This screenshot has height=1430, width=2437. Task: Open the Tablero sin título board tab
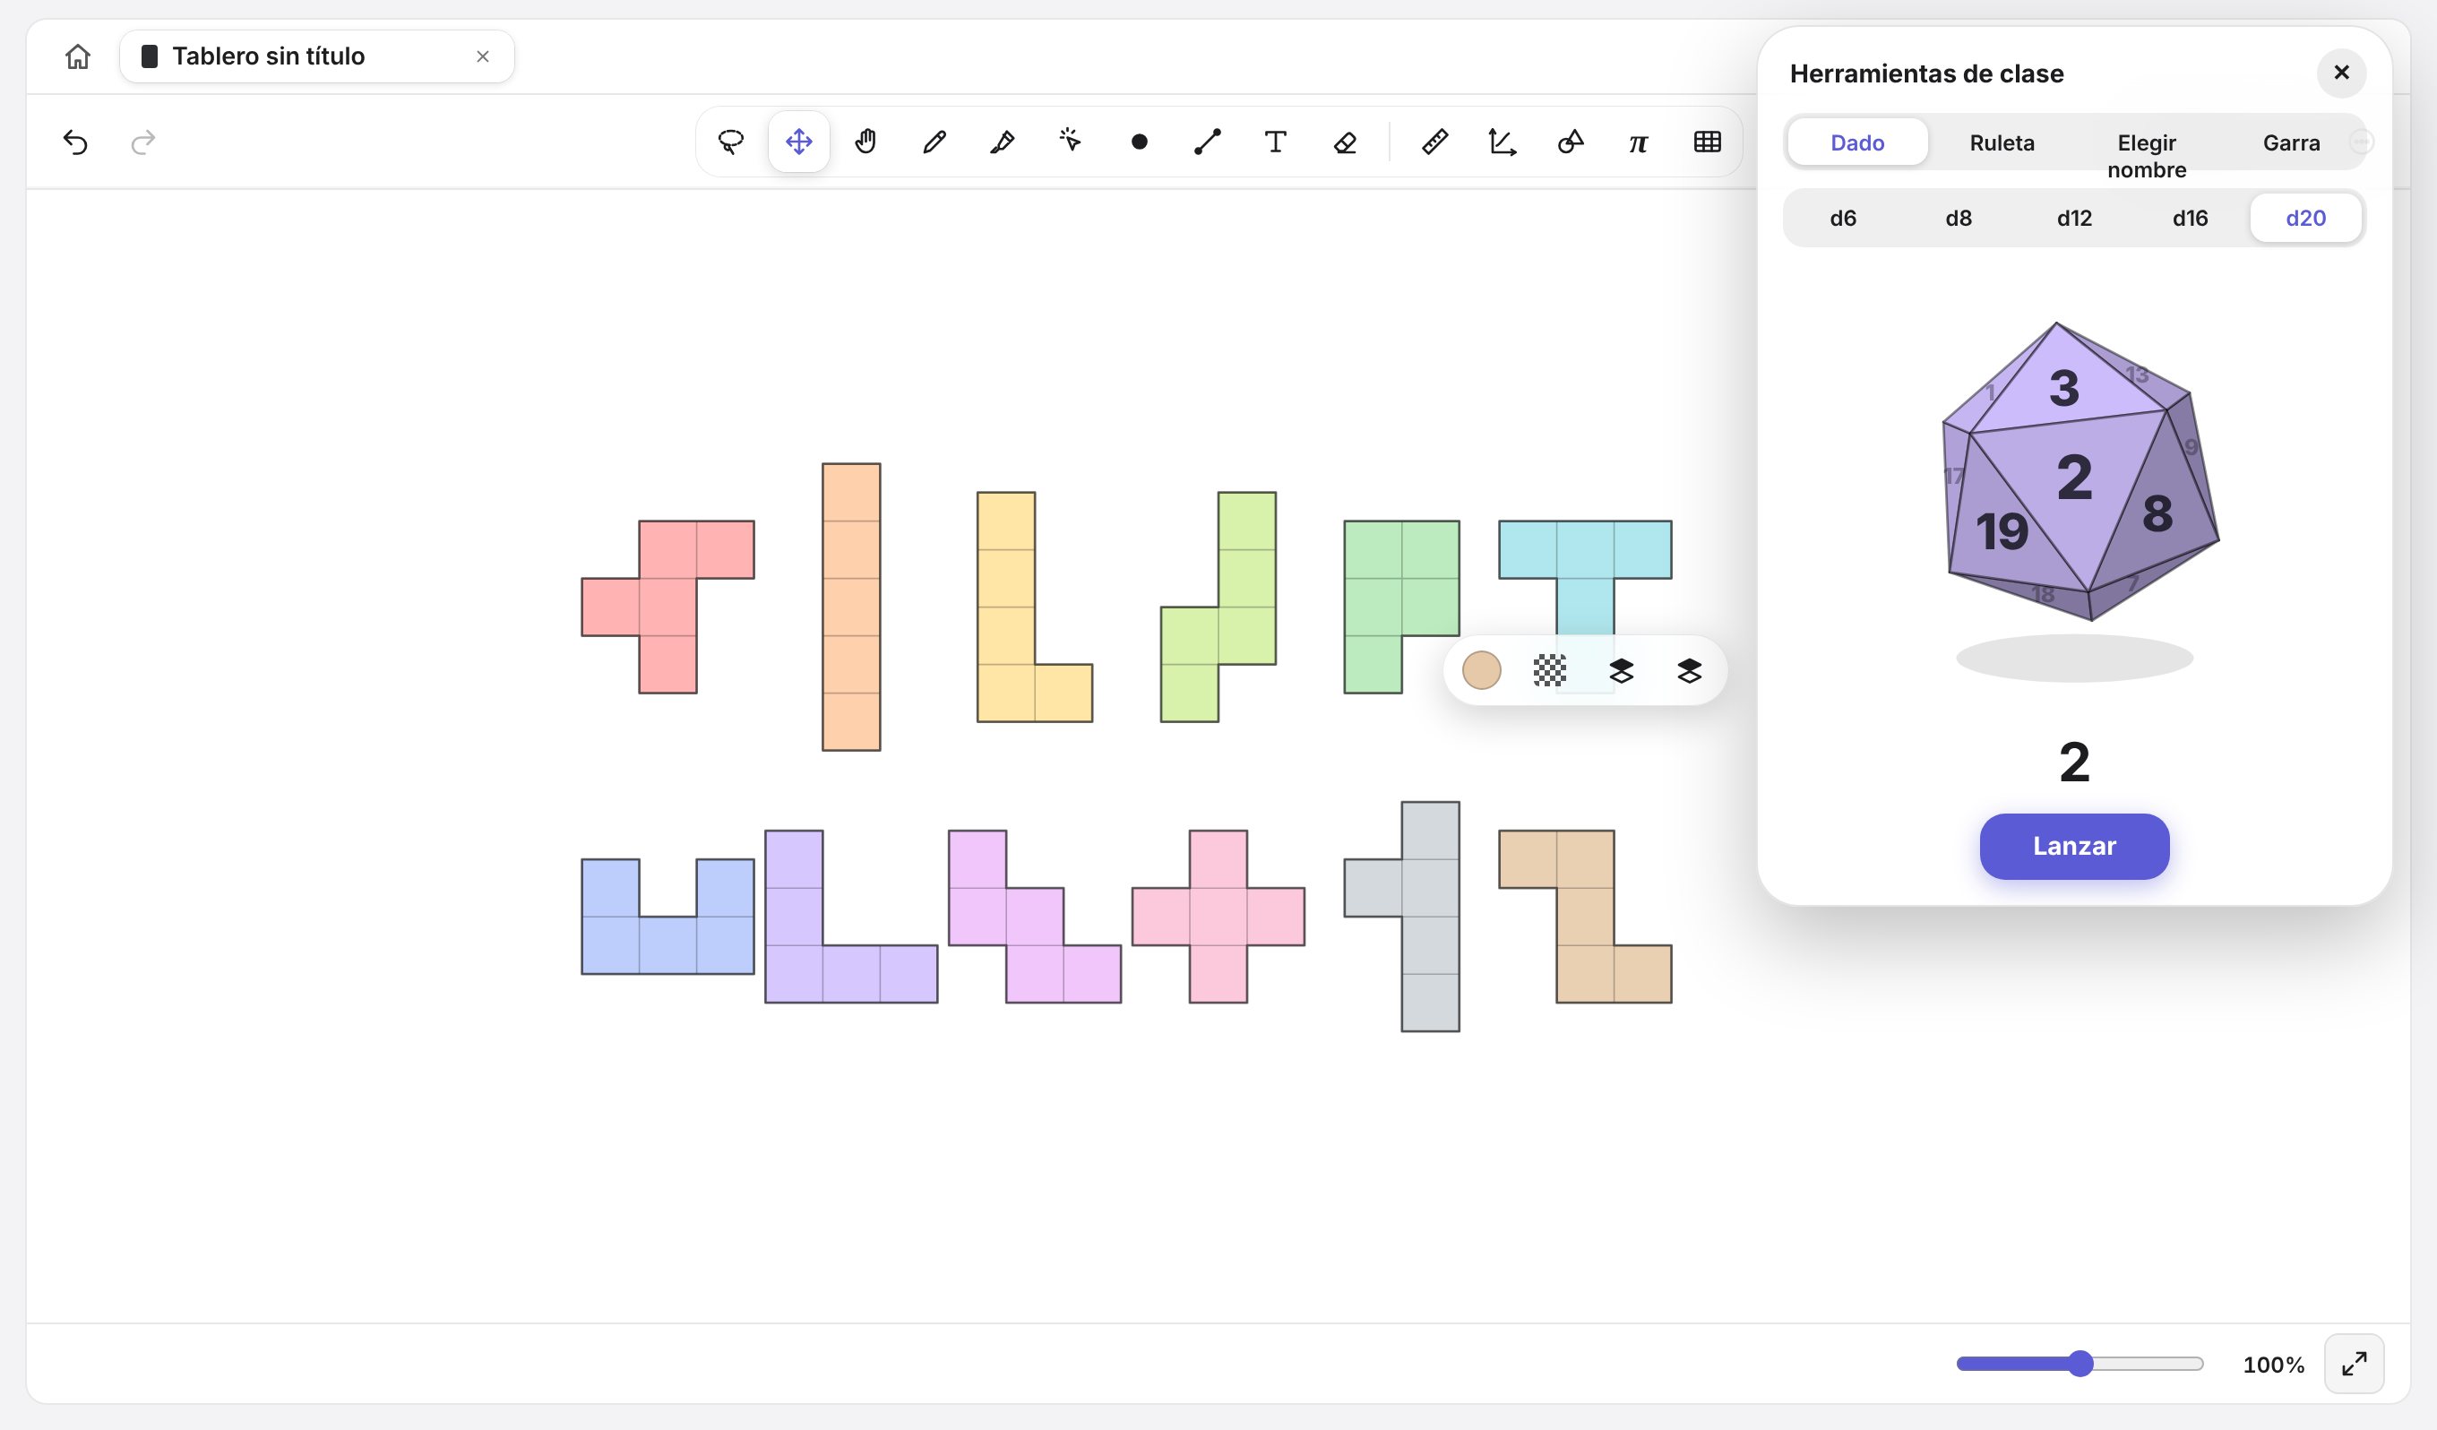pyautogui.click(x=317, y=56)
